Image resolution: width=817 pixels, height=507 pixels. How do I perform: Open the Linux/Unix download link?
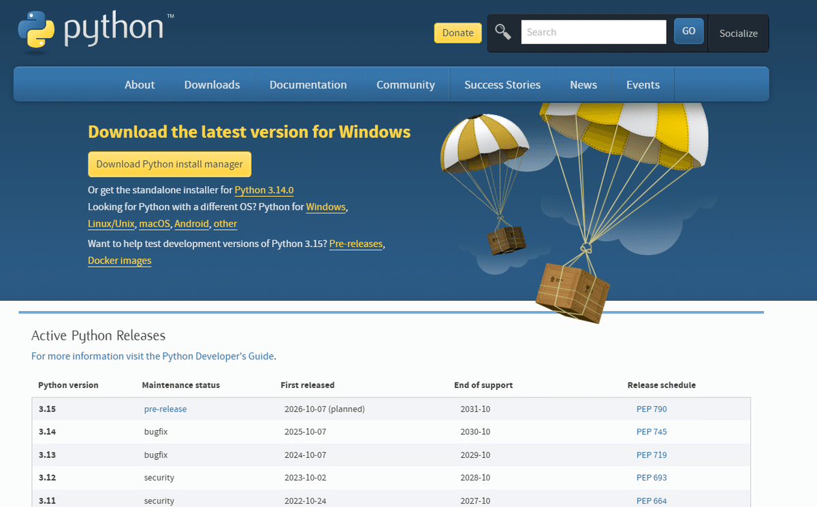[111, 223]
